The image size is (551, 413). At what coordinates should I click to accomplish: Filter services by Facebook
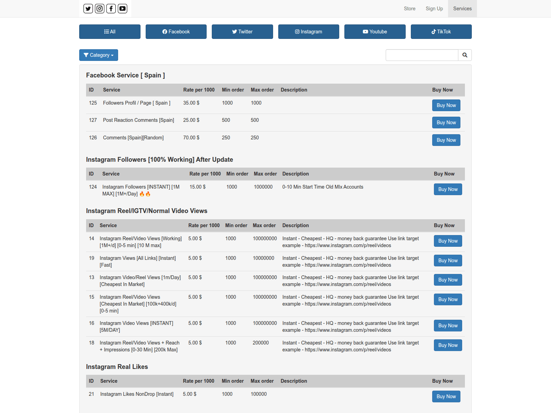click(176, 32)
